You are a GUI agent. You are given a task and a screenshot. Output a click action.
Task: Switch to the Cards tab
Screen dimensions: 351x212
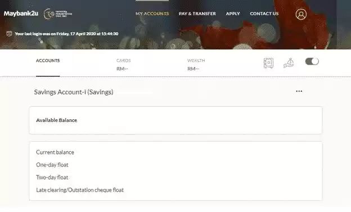click(124, 65)
